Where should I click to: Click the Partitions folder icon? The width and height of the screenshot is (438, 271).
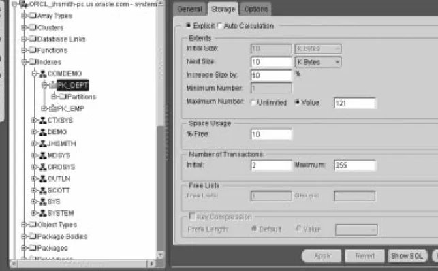coord(63,97)
